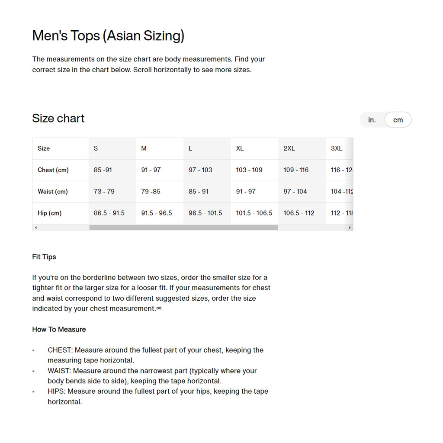Click the Men's Tops (Asian Sizing) title
Viewport: 443px width, 443px height.
tap(108, 35)
